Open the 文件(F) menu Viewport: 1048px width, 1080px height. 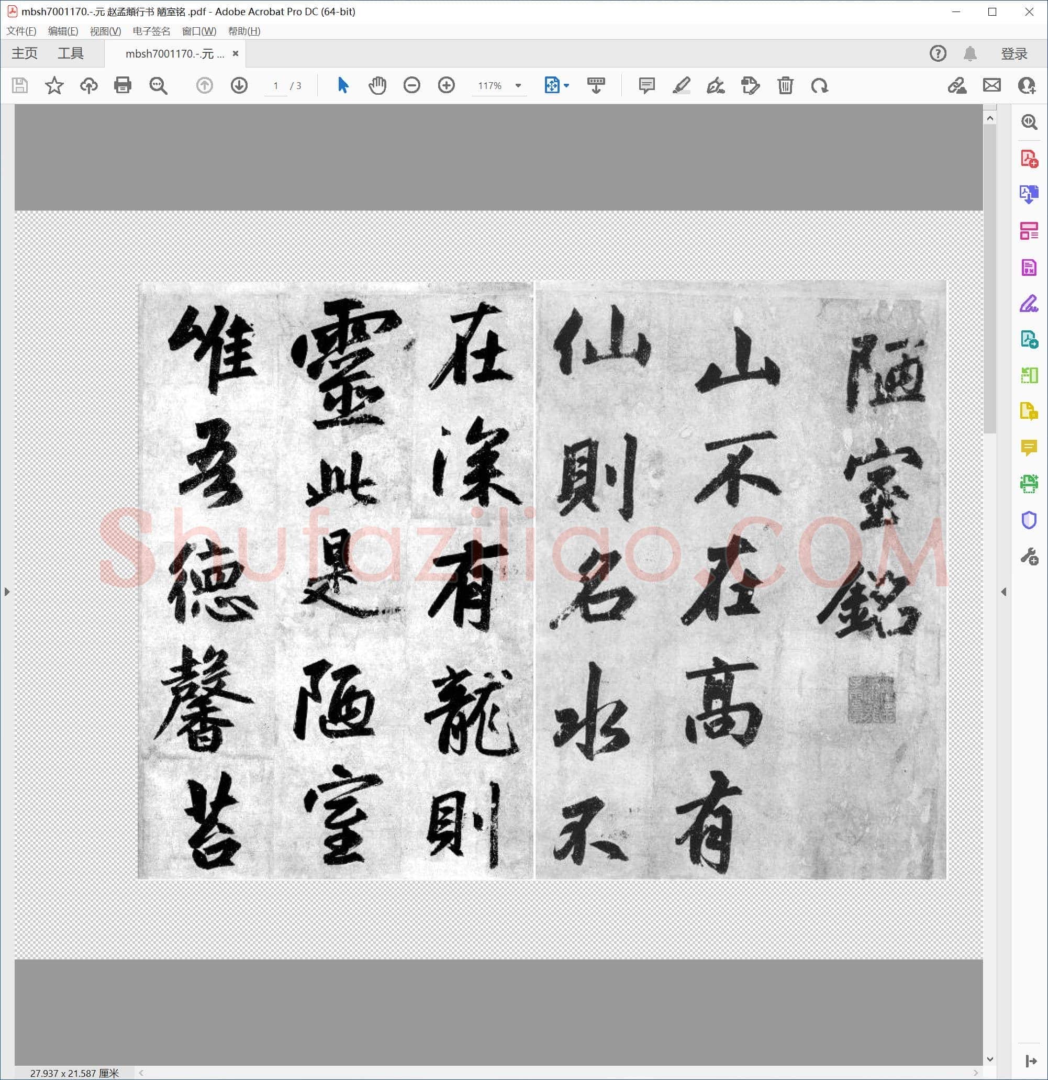21,31
